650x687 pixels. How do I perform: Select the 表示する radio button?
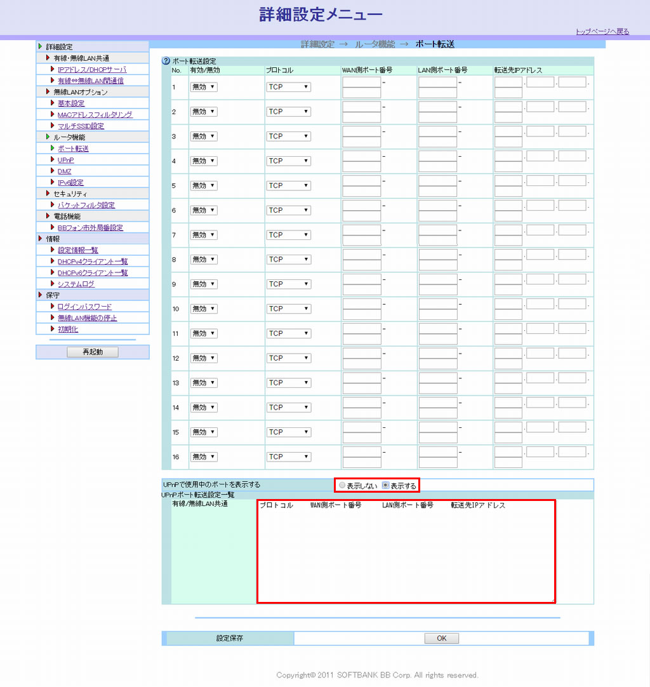[385, 486]
